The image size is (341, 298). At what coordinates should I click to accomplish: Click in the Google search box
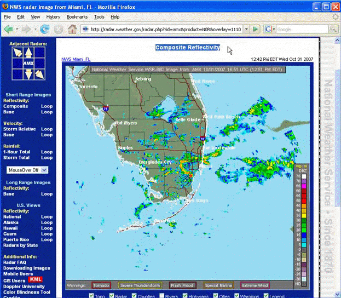point(302,29)
